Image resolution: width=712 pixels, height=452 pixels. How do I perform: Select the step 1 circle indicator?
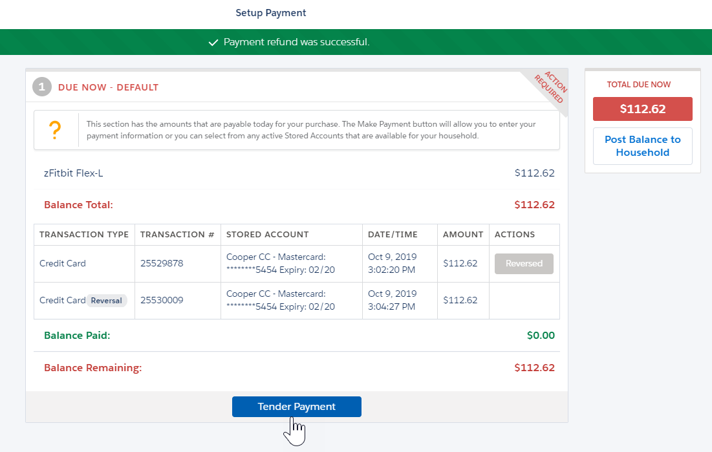[x=41, y=86]
